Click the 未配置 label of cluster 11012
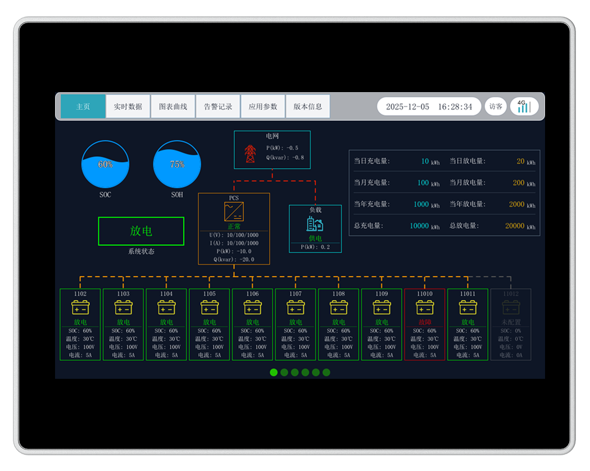Image resolution: width=590 pixels, height=471 pixels. pos(511,322)
